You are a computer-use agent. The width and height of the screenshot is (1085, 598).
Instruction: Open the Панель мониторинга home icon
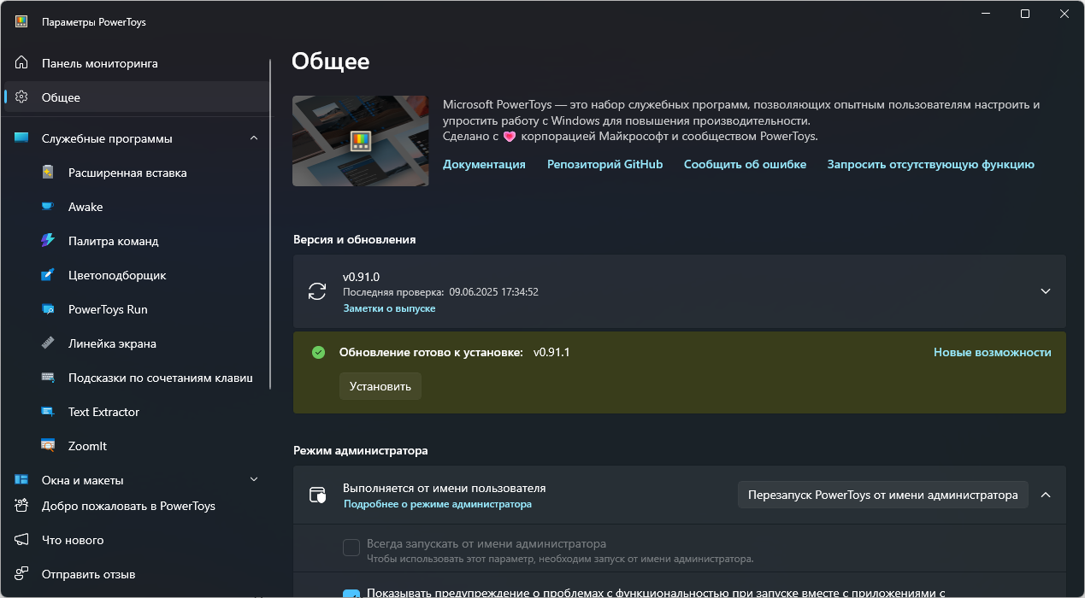tap(21, 63)
